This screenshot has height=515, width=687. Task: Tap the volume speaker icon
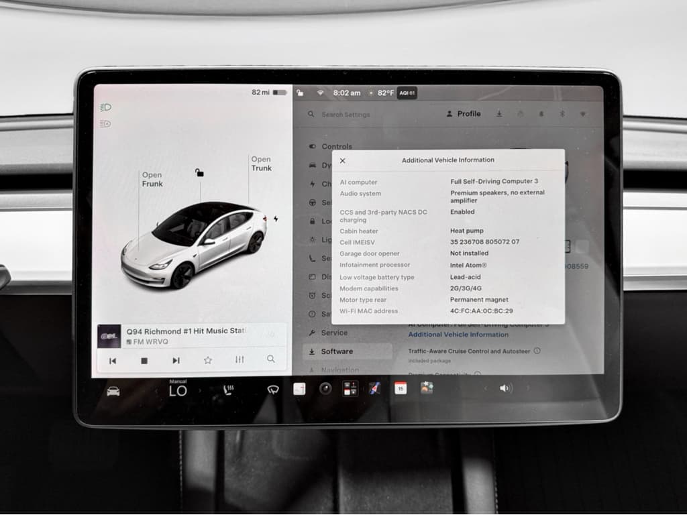pos(506,388)
